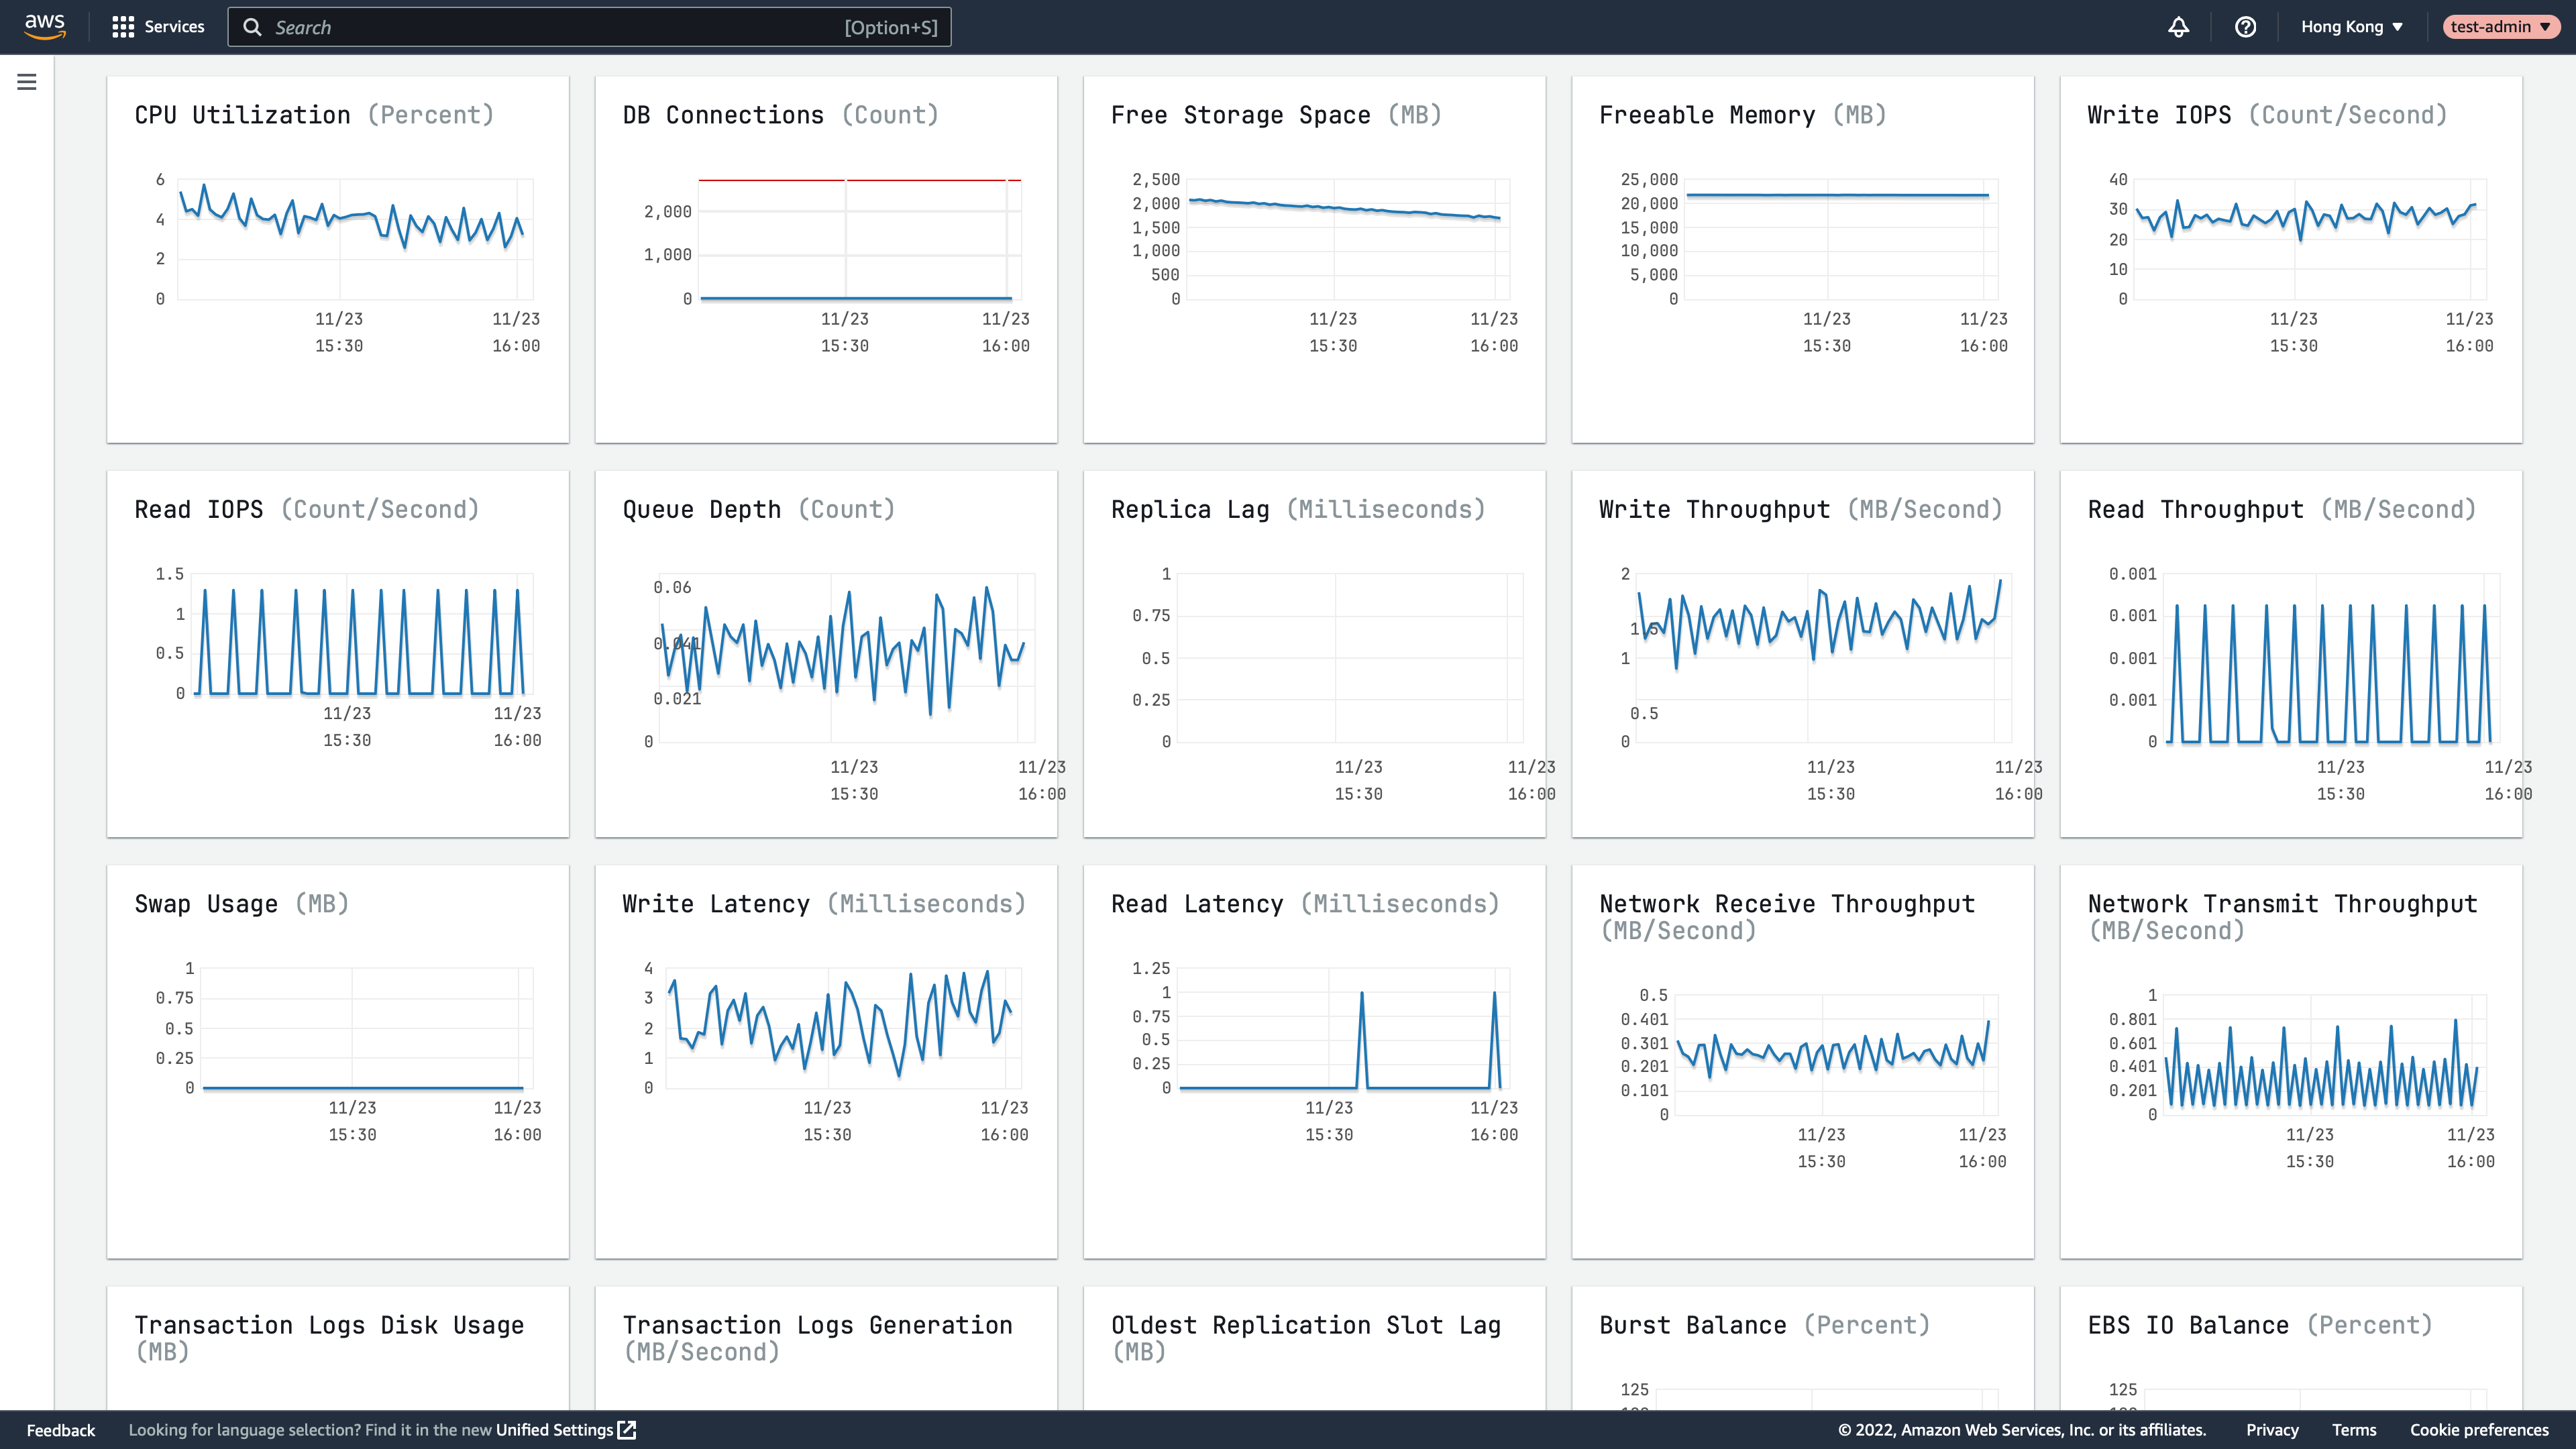Image resolution: width=2576 pixels, height=1449 pixels.
Task: Click the Feedback button in footer
Action: coord(61,1430)
